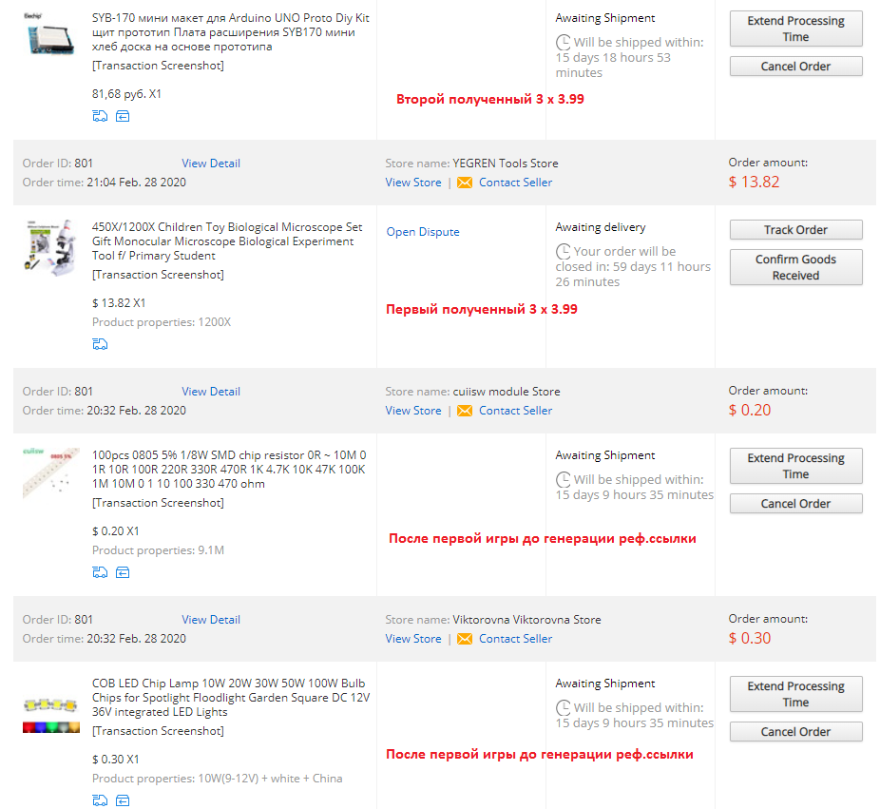Click shipping truck icon under SYB-170 breadboard item

pos(100,116)
